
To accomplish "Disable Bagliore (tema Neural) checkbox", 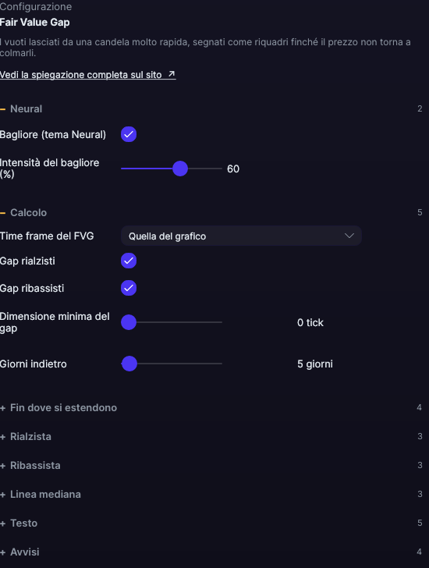I will click(129, 134).
